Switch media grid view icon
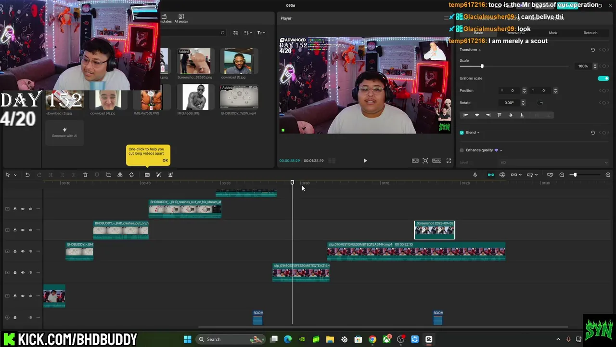Screen dimensions: 616x347 point(236,33)
